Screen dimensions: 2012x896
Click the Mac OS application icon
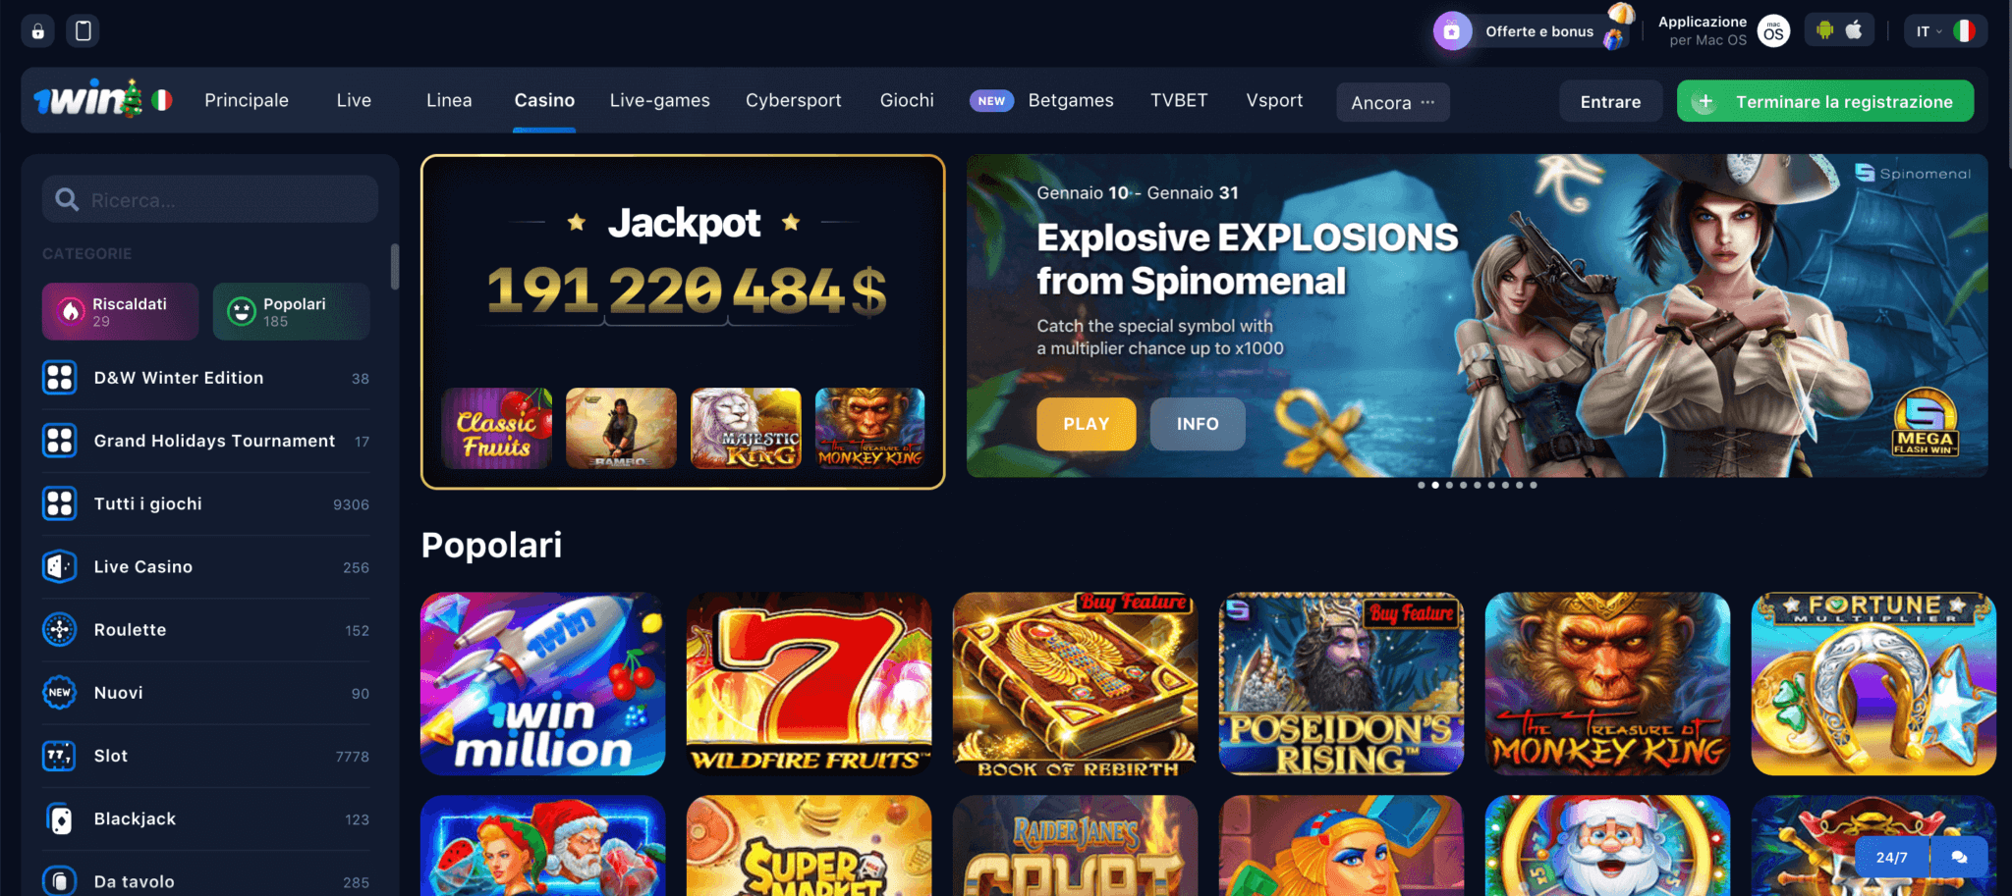tap(1773, 31)
